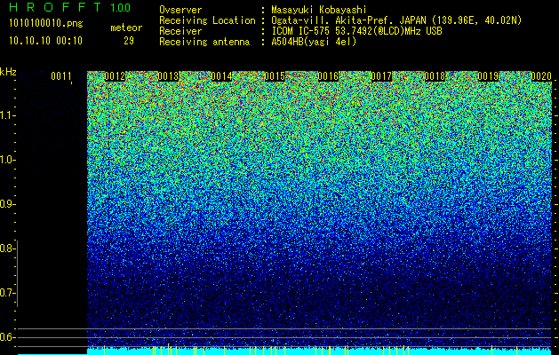The height and width of the screenshot is (355, 559).
Task: Click the 0014 minute marker
Action: pos(221,76)
